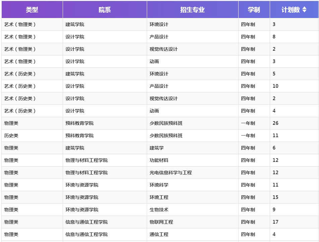Click the 类型 column header

(32, 10)
